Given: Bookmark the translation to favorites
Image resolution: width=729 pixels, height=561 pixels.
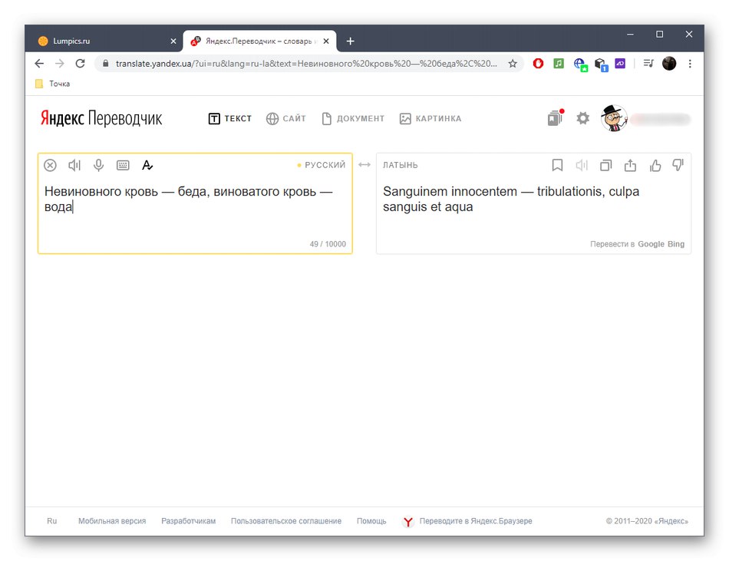Looking at the screenshot, I should (x=557, y=165).
